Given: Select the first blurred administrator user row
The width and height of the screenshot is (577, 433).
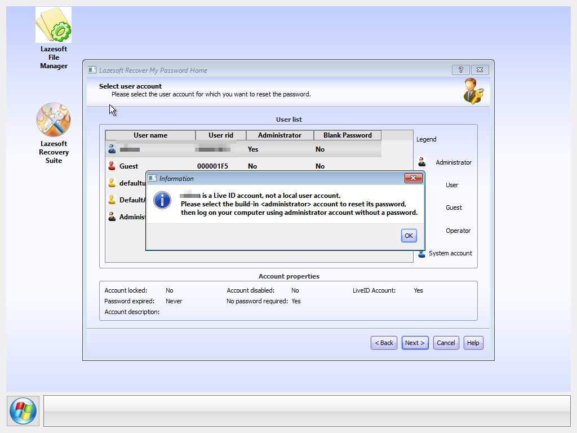Looking at the screenshot, I should 243,149.
